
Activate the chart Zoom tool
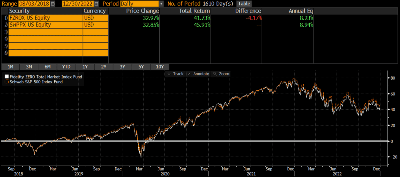(221, 74)
